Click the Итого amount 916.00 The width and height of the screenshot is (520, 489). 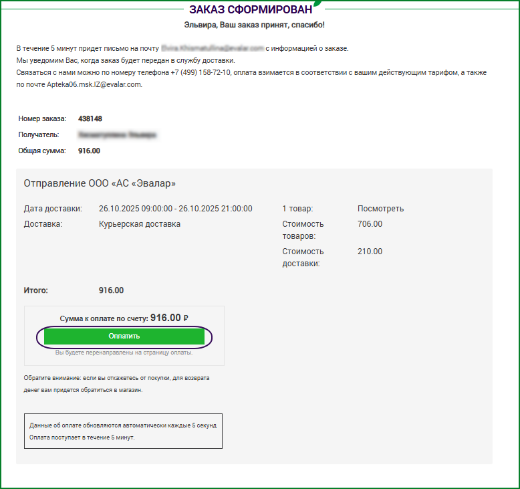[x=111, y=290]
